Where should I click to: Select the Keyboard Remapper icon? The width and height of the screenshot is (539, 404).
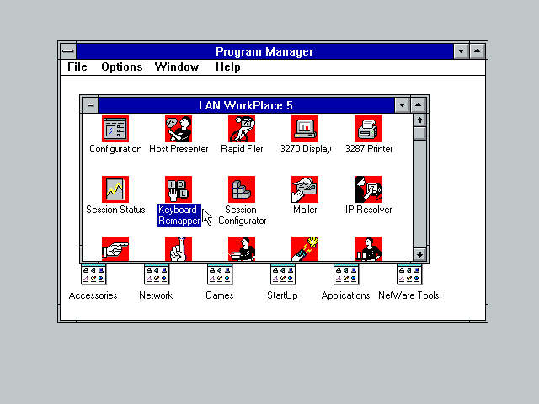[179, 189]
